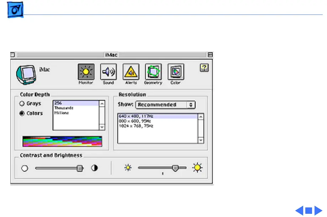327x217 pixels.
Task: Select Thousands in color depth list
Action: pos(76,108)
